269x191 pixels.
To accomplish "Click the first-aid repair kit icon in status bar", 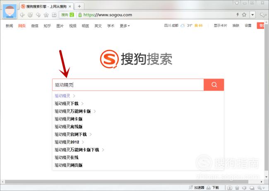I will click(x=230, y=188).
